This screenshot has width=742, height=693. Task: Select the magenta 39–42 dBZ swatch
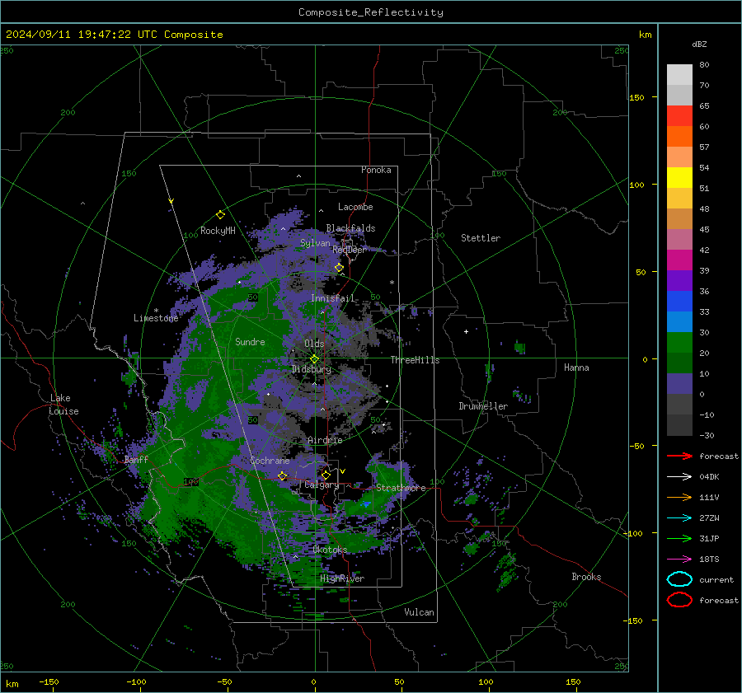(x=679, y=260)
